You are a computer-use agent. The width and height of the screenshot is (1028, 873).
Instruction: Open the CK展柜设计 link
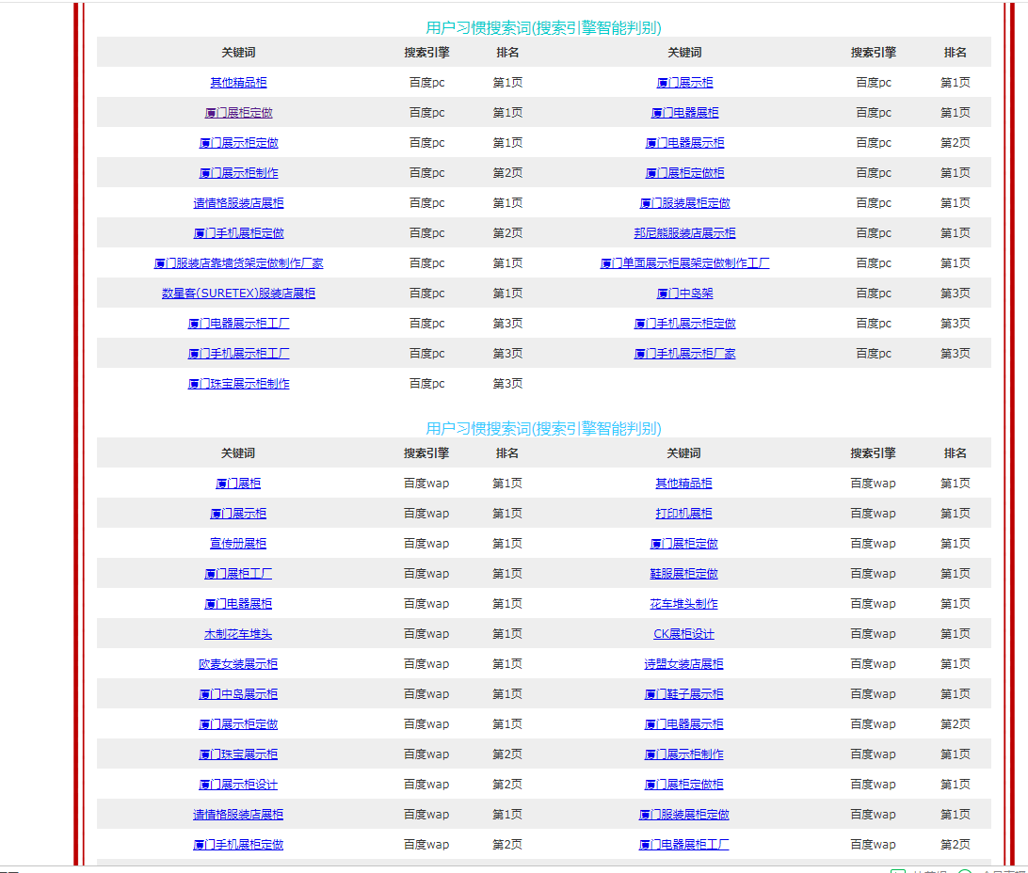click(x=683, y=634)
